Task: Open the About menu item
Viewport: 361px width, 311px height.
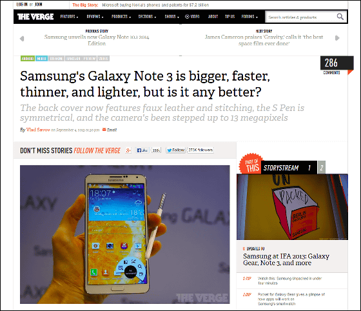Action: 213,17
